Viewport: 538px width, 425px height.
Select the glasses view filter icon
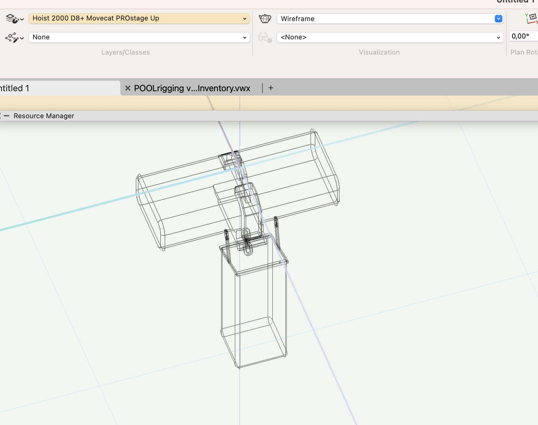pos(264,37)
